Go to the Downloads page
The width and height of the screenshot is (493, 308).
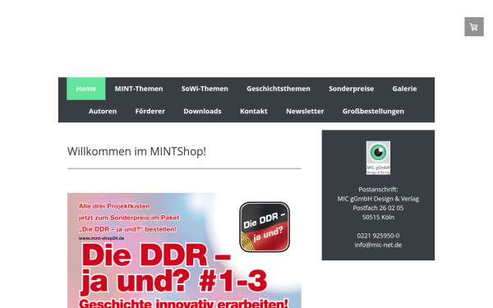(202, 111)
